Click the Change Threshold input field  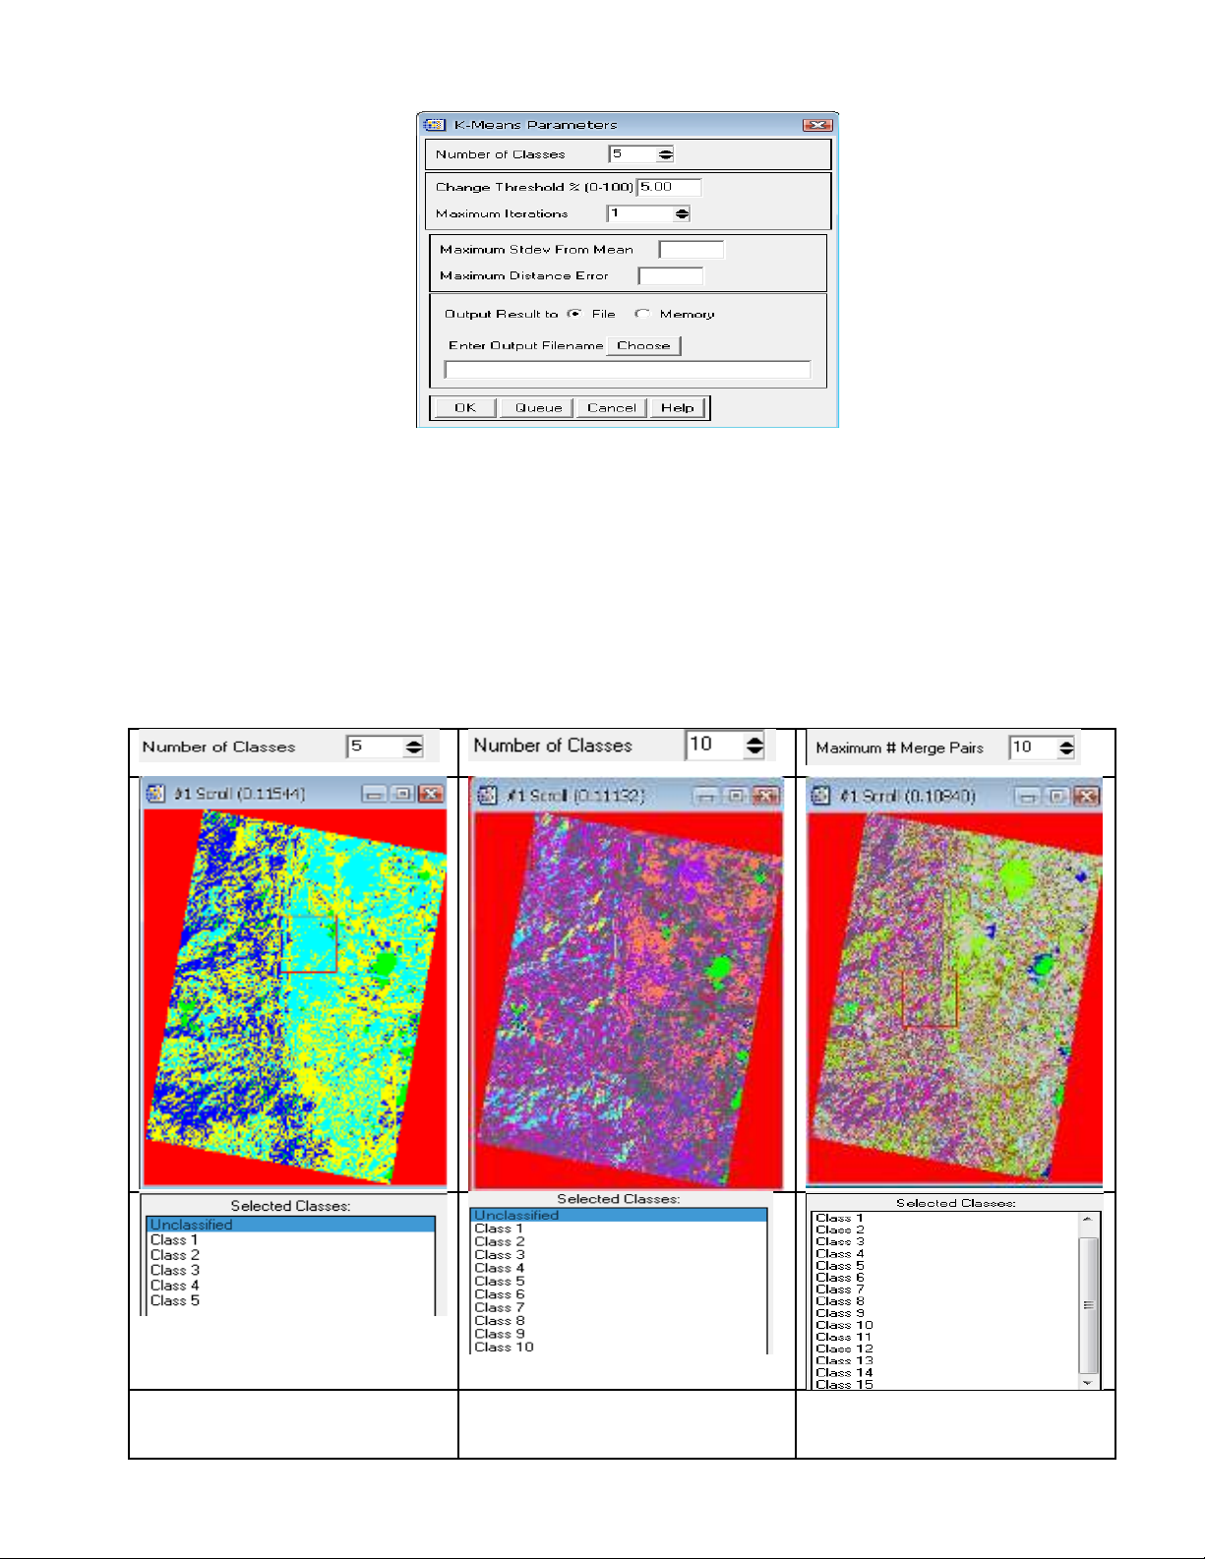pyautogui.click(x=669, y=187)
